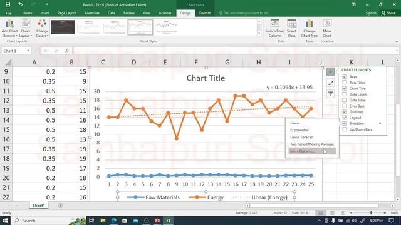The image size is (401, 225).
Task: Switch to Page Break Preview icon
Action: coord(343,212)
